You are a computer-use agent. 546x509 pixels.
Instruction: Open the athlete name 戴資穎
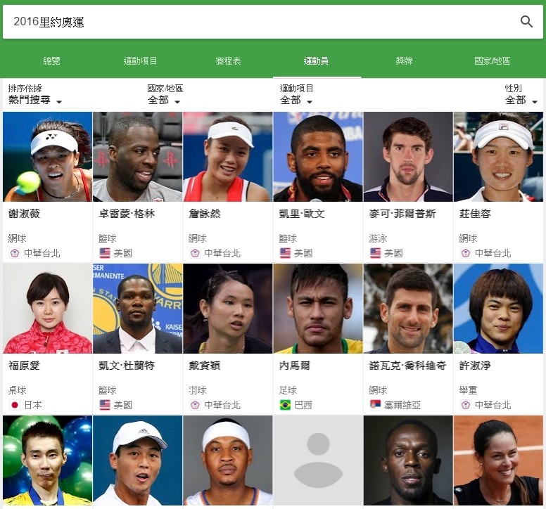pos(205,366)
